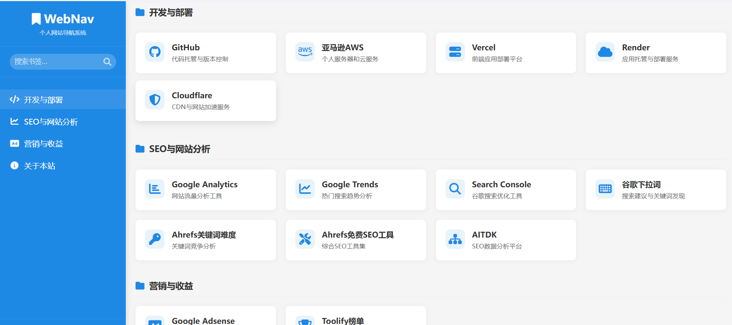
Task: Click the code icon beside 开发与部署
Action: tap(15, 99)
